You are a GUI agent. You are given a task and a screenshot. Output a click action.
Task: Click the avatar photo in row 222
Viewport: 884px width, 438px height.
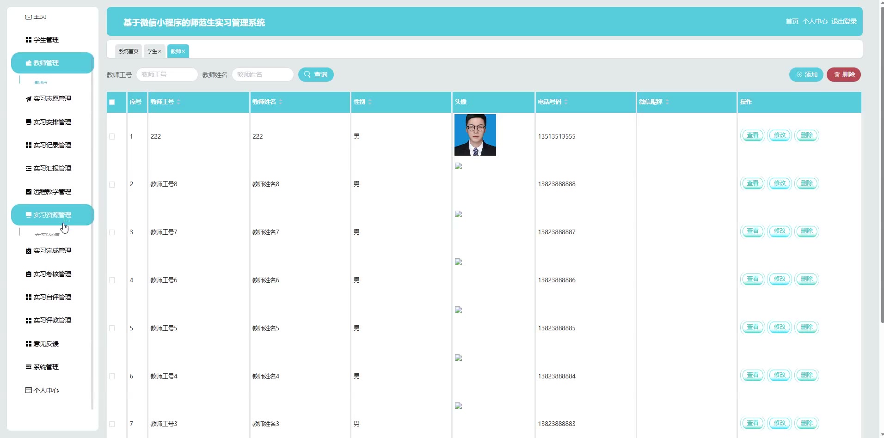pyautogui.click(x=475, y=135)
